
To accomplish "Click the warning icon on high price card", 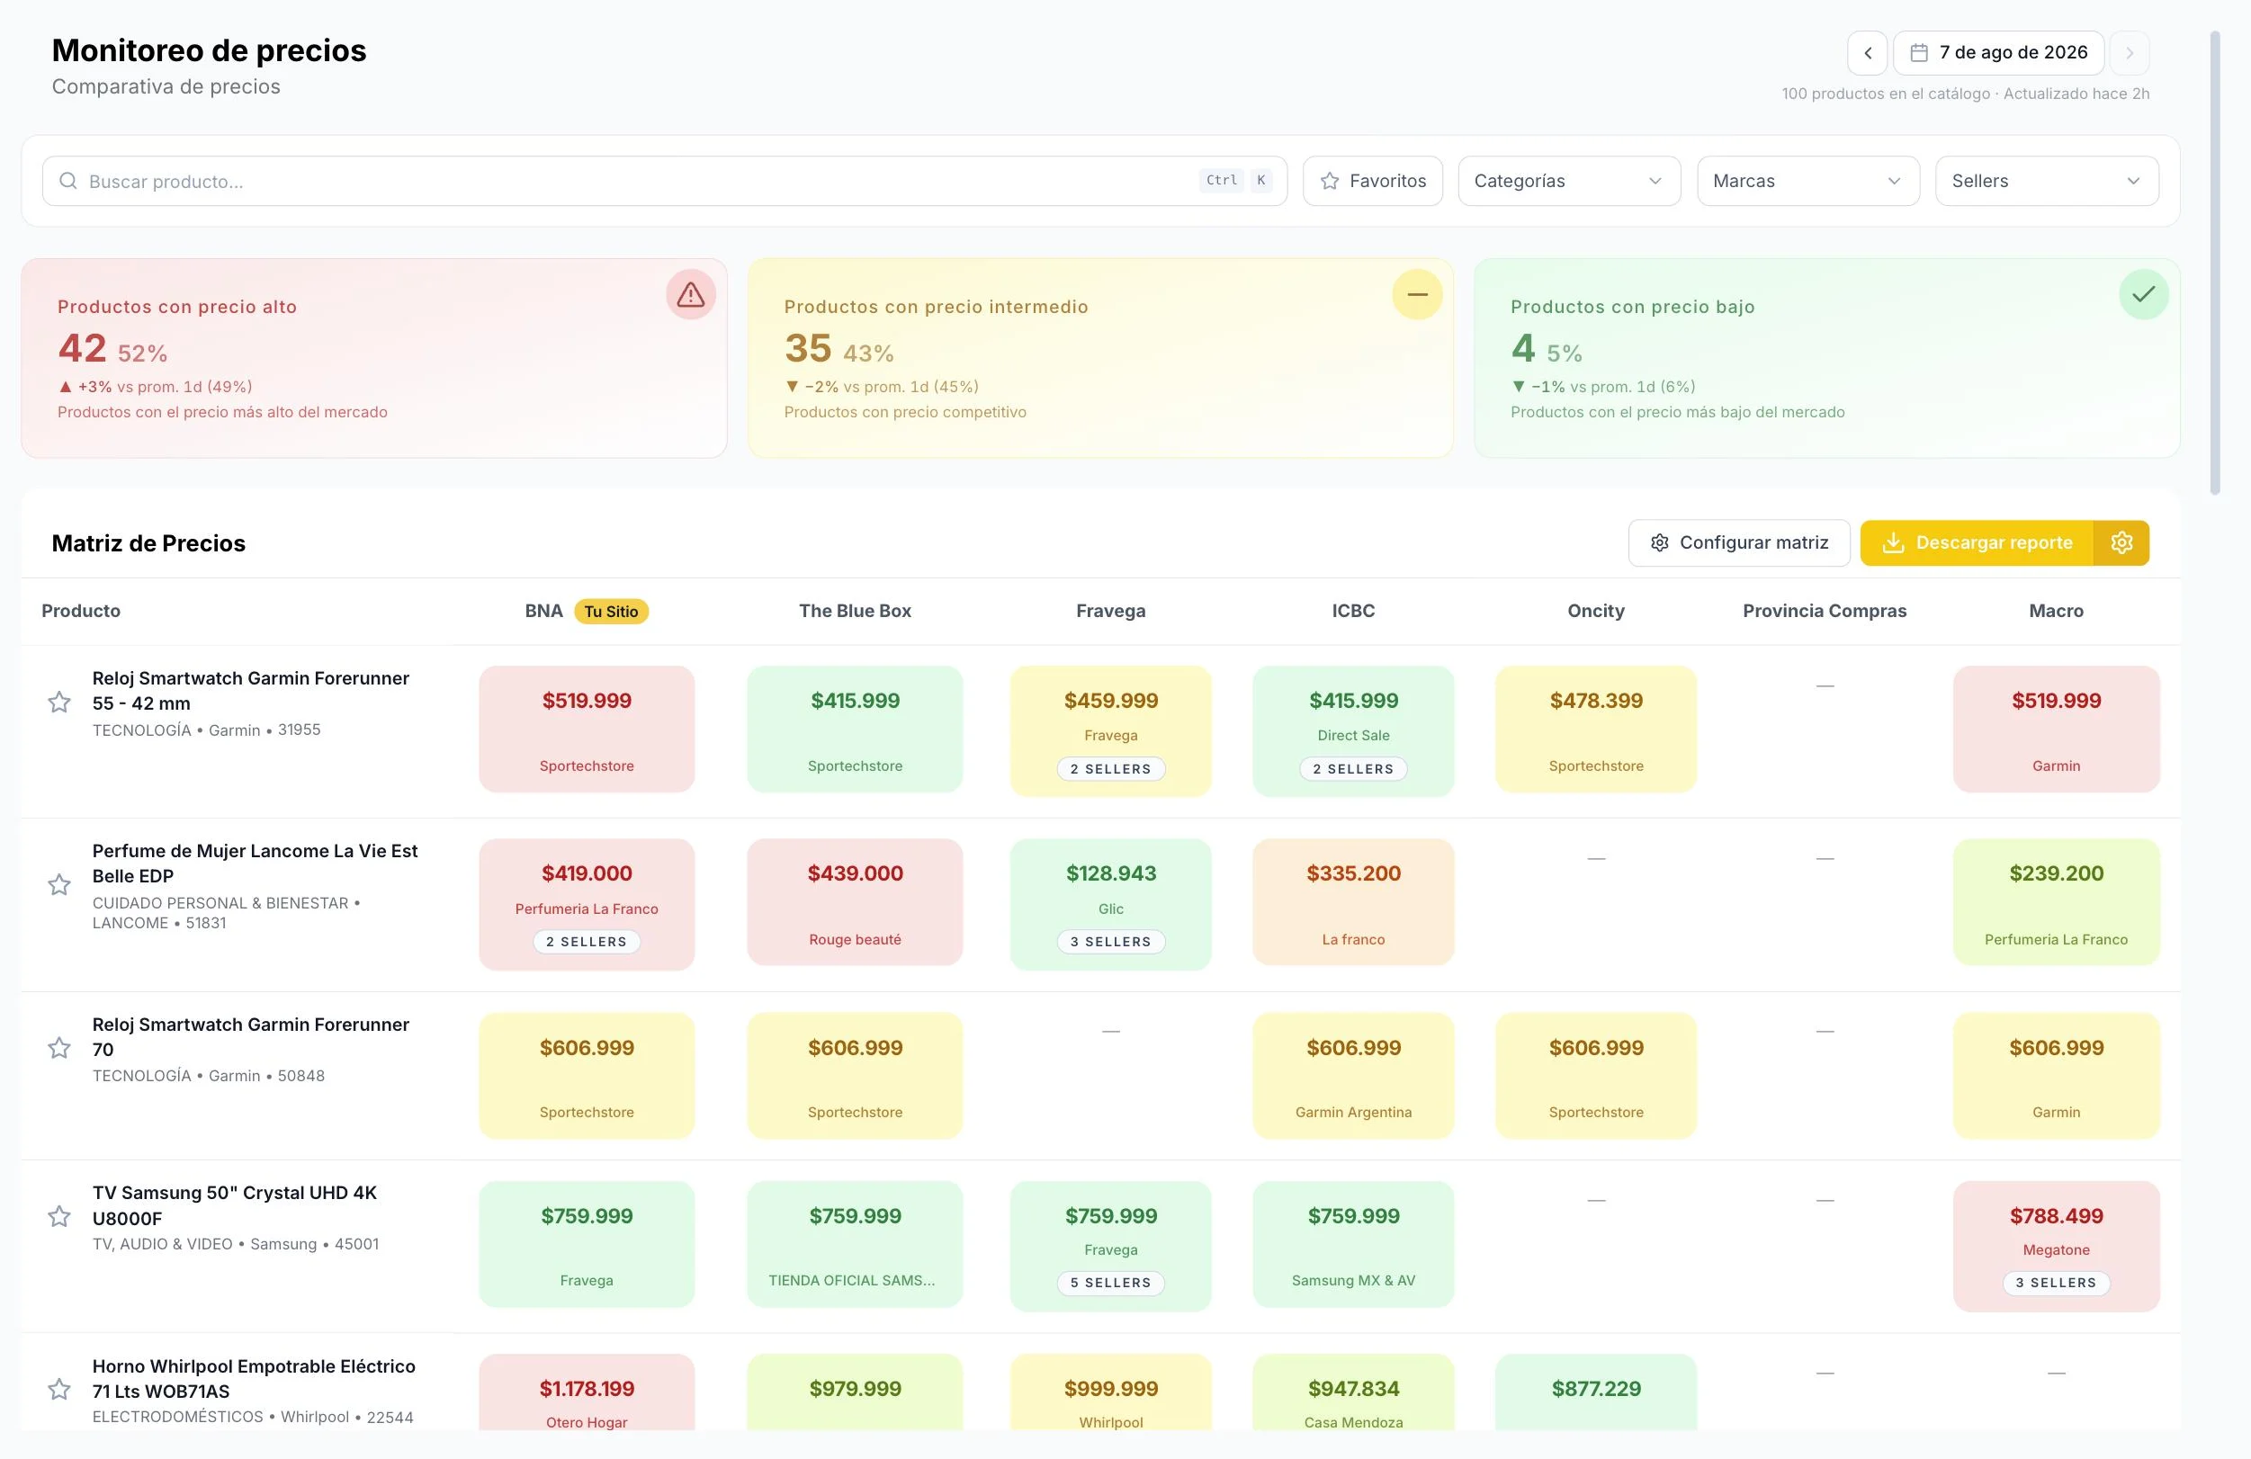I will [x=690, y=295].
